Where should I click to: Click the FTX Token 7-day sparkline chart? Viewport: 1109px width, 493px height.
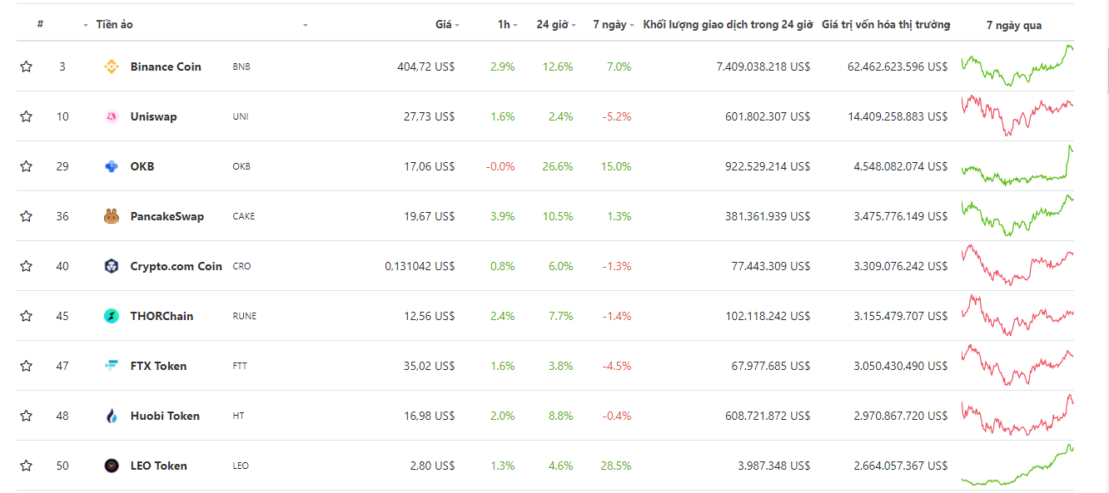pyautogui.click(x=1017, y=365)
